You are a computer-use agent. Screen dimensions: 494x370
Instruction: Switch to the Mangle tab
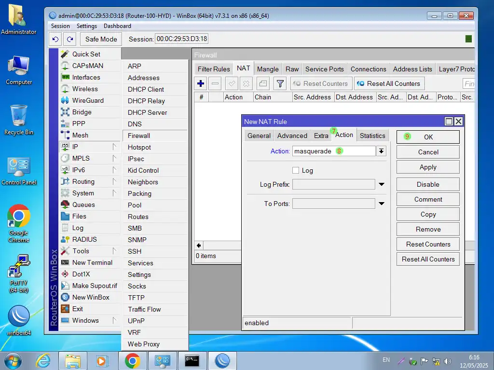pos(268,69)
